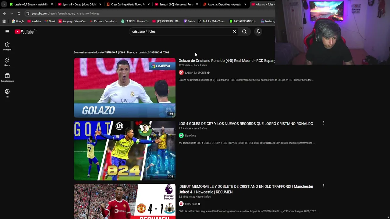Viewport: 390px width, 219px height.
Task: Search instead for cristiano 4 foles link
Action: (x=158, y=52)
